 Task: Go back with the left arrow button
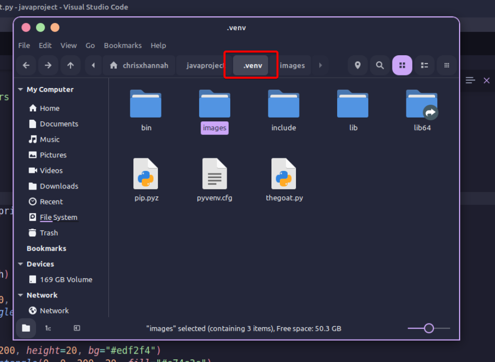coord(26,65)
